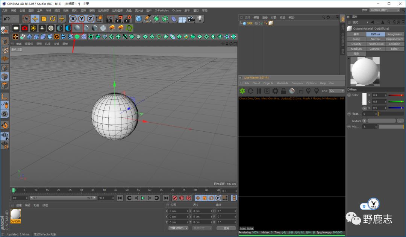Click the Undo arrow icon
Image resolution: width=406 pixels, height=237 pixels.
(6, 18)
